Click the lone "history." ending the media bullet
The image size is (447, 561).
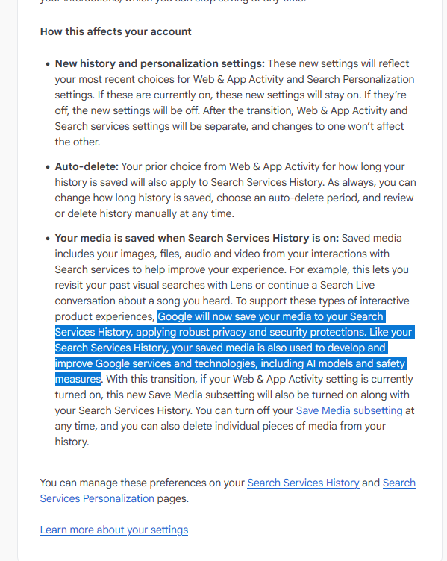coord(72,442)
